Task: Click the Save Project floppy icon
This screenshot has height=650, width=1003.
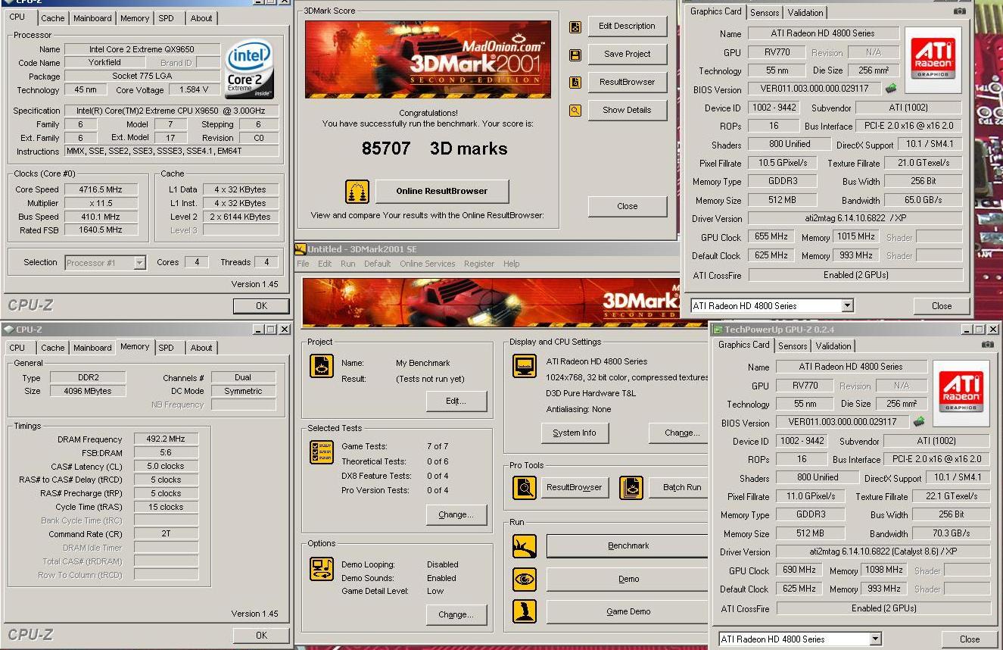Action: click(575, 55)
